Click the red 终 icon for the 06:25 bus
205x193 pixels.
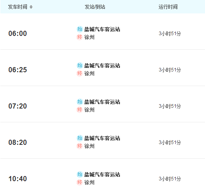[x=80, y=73]
